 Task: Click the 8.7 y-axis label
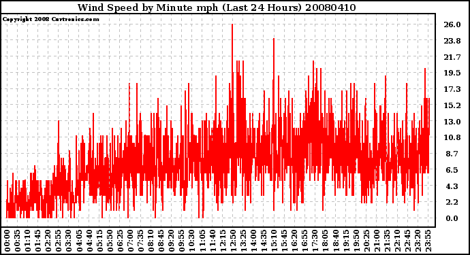coord(452,154)
